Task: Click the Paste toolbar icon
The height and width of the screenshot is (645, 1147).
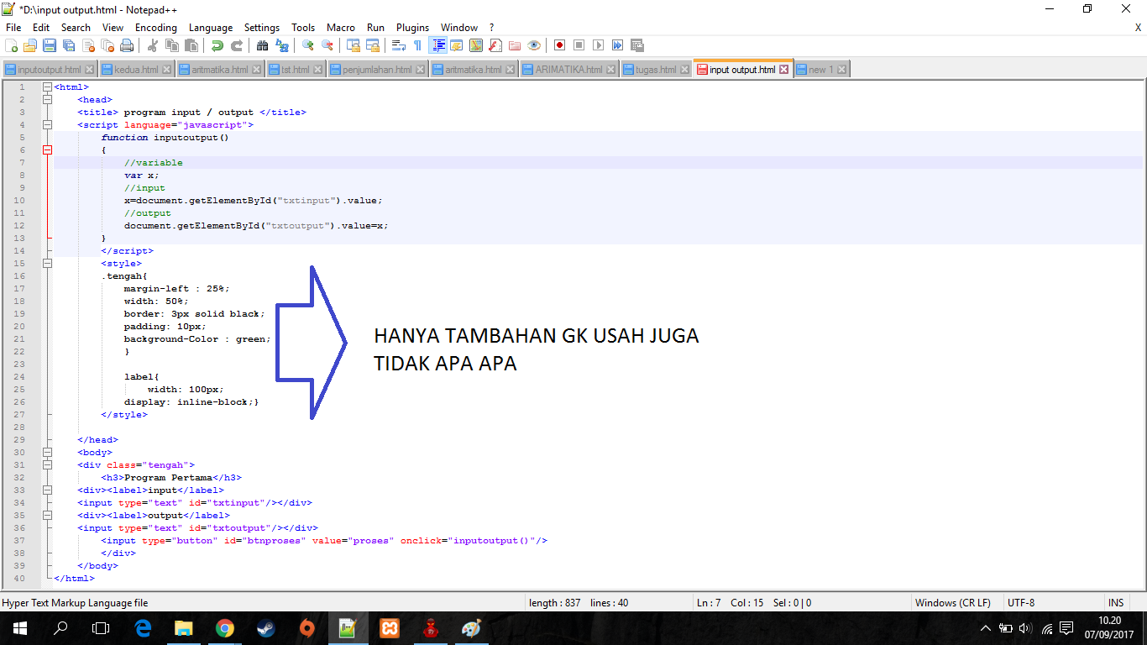Action: point(191,45)
